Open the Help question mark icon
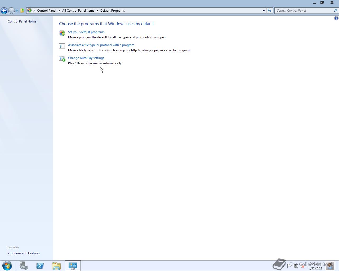 click(336, 18)
